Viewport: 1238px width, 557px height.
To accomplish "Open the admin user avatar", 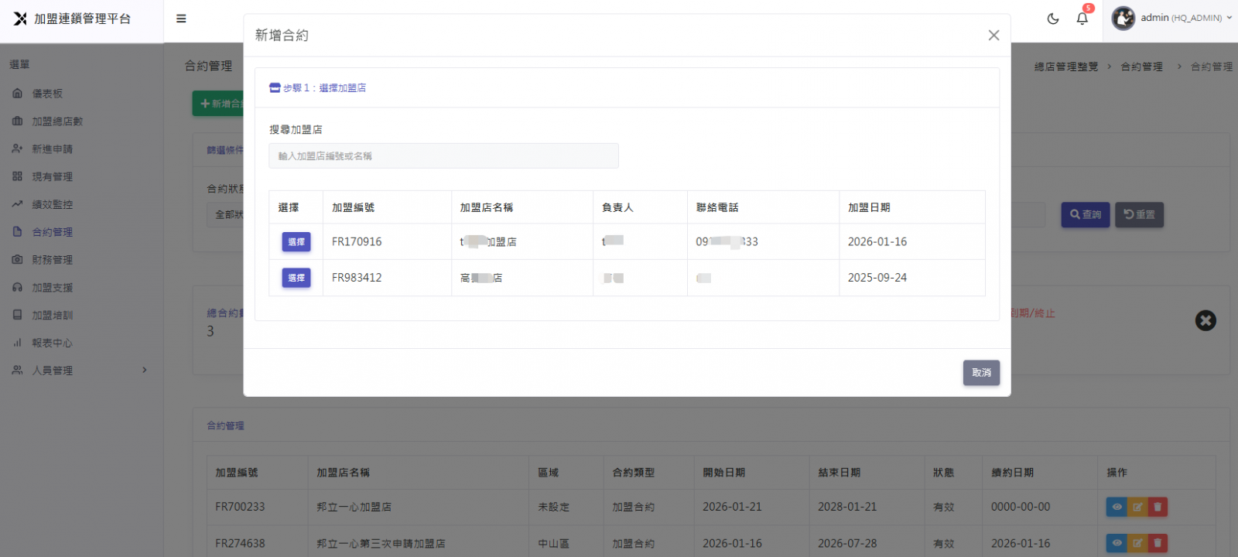I will (1123, 18).
